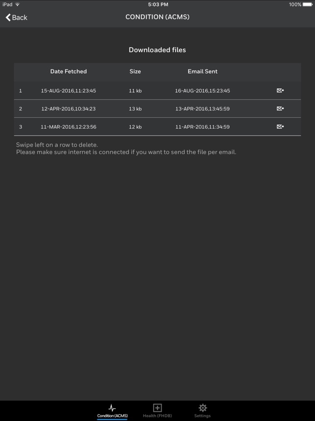Viewport: 315px width, 421px height.
Task: Tap the Size column header
Action: (135, 71)
